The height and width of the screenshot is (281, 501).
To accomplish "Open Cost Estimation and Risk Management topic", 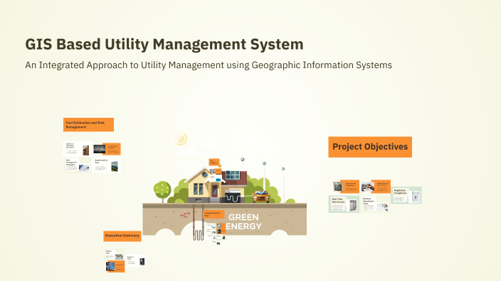I will (88, 125).
